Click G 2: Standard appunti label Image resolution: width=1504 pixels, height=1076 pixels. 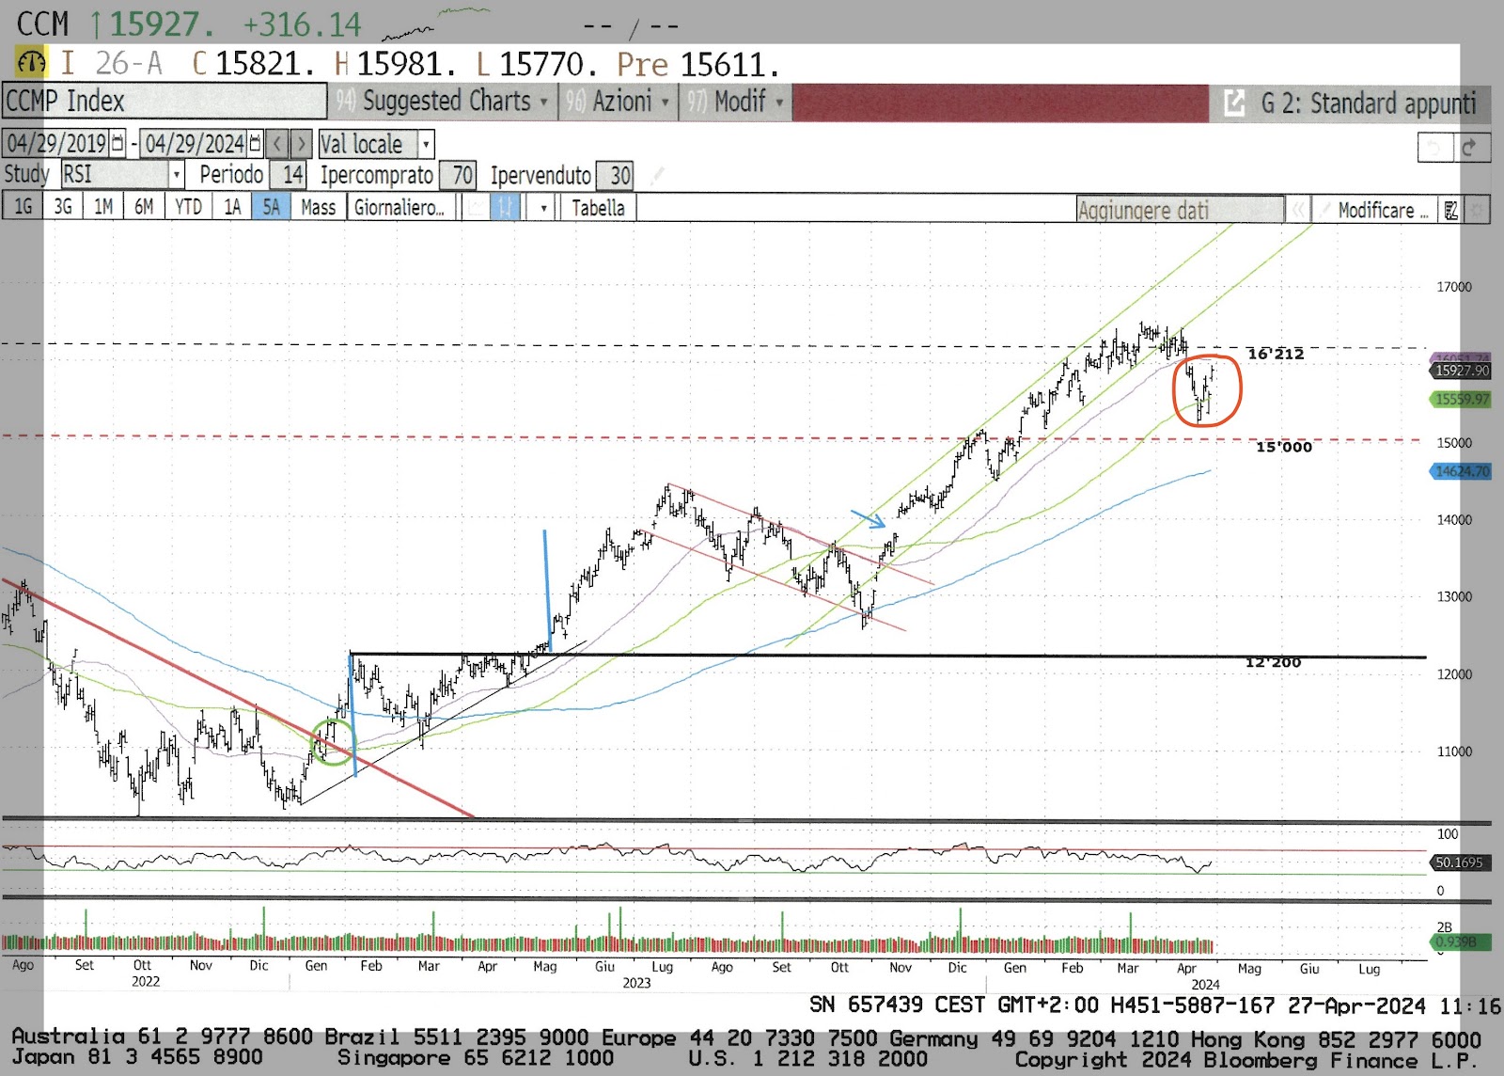(x=1368, y=103)
